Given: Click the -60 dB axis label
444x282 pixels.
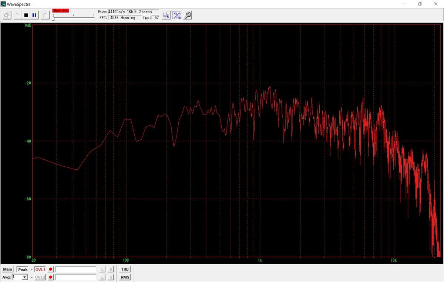Looking at the screenshot, I should click(x=28, y=199).
